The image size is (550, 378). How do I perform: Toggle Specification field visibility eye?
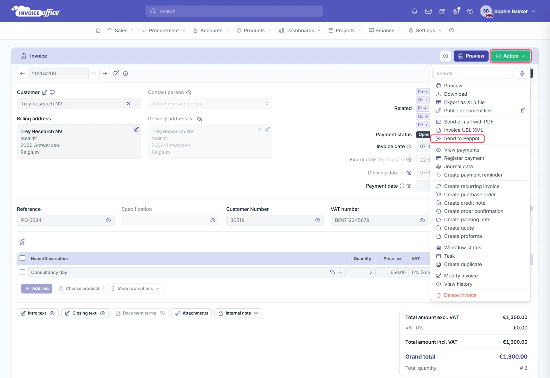[x=213, y=220]
